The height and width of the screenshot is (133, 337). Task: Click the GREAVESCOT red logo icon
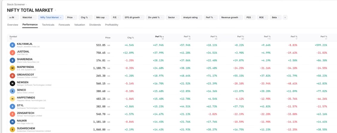pos(12,76)
